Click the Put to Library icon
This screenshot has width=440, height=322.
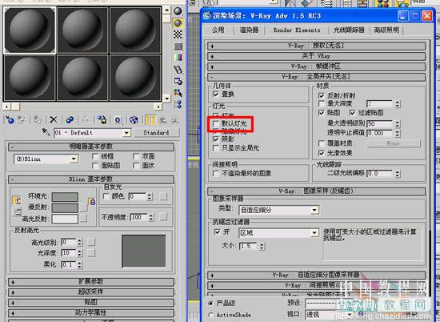(x=102, y=120)
